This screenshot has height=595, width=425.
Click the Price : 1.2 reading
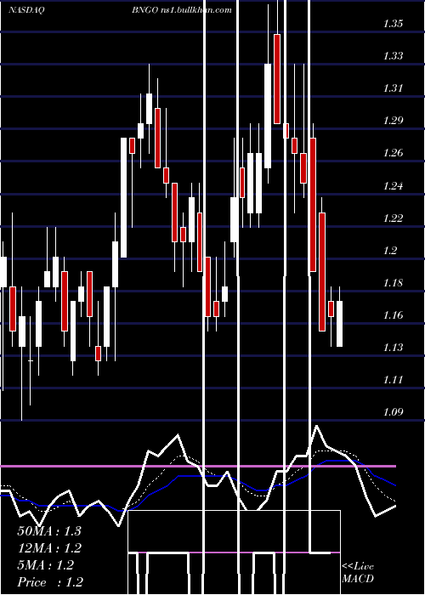(50, 582)
